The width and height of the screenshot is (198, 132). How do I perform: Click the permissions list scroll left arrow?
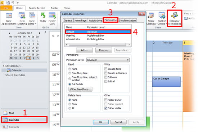click(x=67, y=45)
